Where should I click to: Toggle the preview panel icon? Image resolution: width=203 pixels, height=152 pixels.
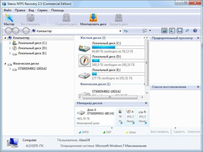pyautogui.click(x=172, y=31)
